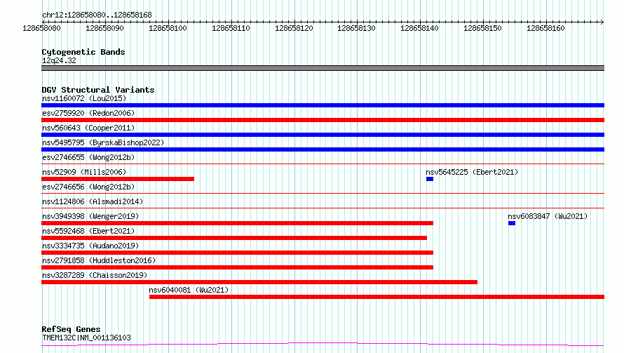
Task: Open the TMEM132C|NM_001136103 gene label
Action: (x=86, y=338)
